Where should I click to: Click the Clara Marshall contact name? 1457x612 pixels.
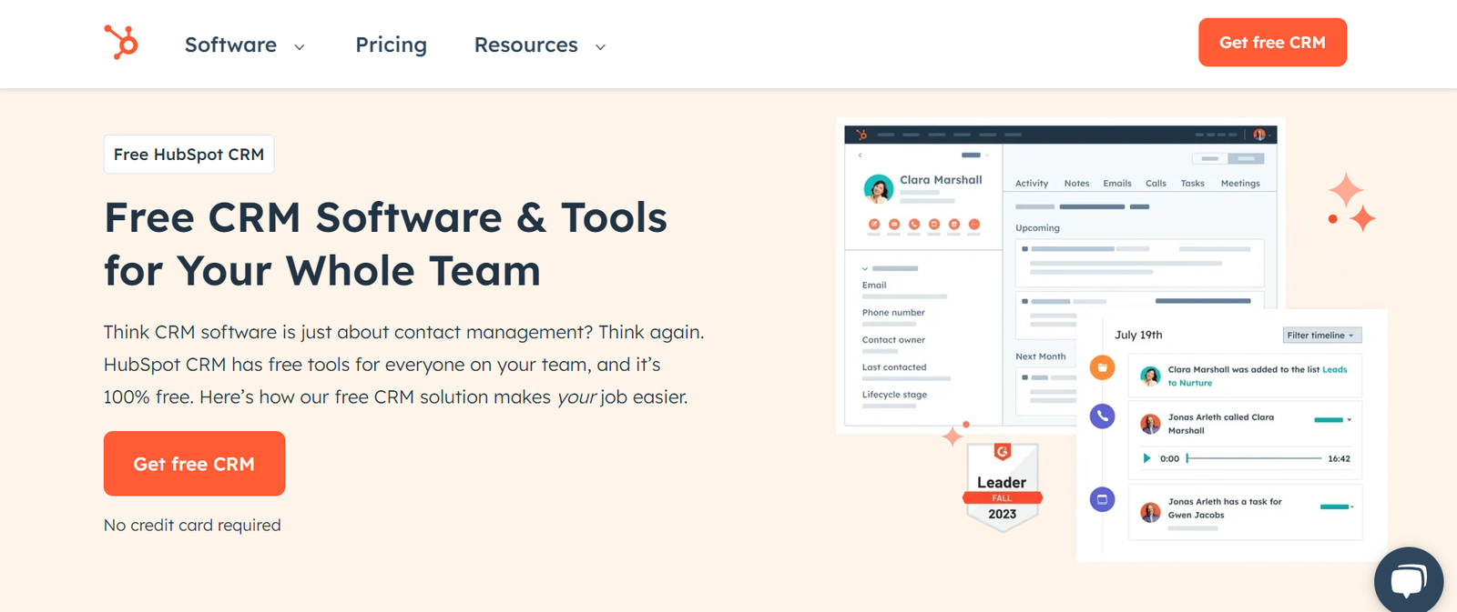tap(941, 180)
